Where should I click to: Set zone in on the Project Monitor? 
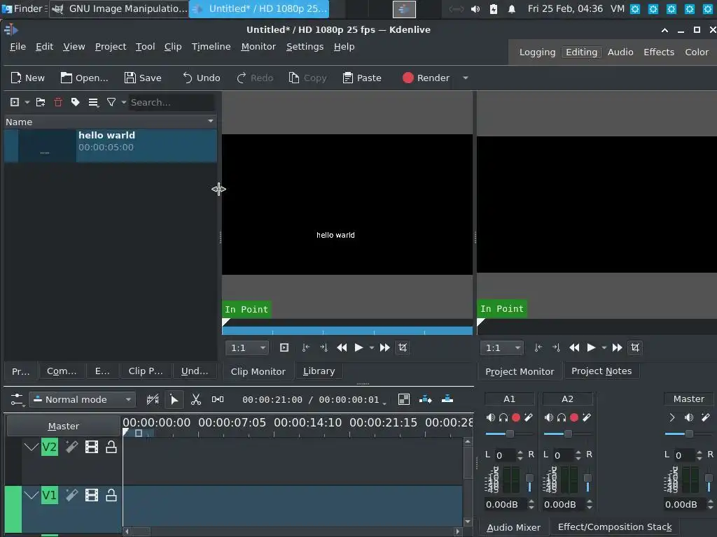coord(538,348)
